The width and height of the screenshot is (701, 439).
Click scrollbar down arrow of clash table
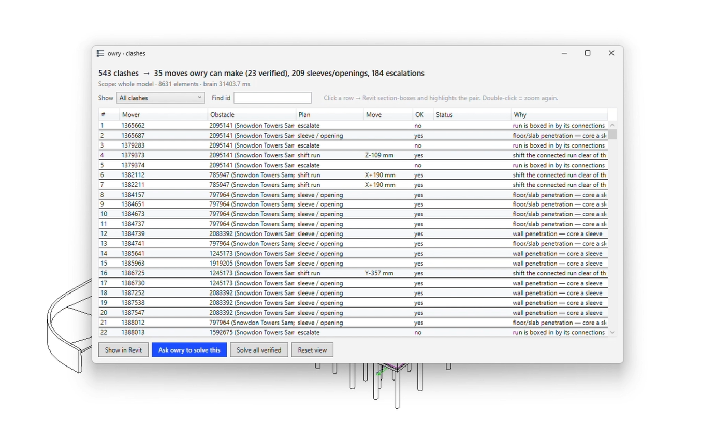pos(612,333)
